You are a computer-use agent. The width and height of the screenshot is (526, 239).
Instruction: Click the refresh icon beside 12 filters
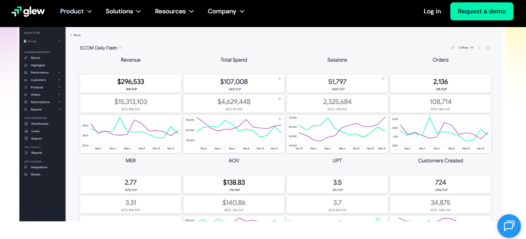pos(453,48)
